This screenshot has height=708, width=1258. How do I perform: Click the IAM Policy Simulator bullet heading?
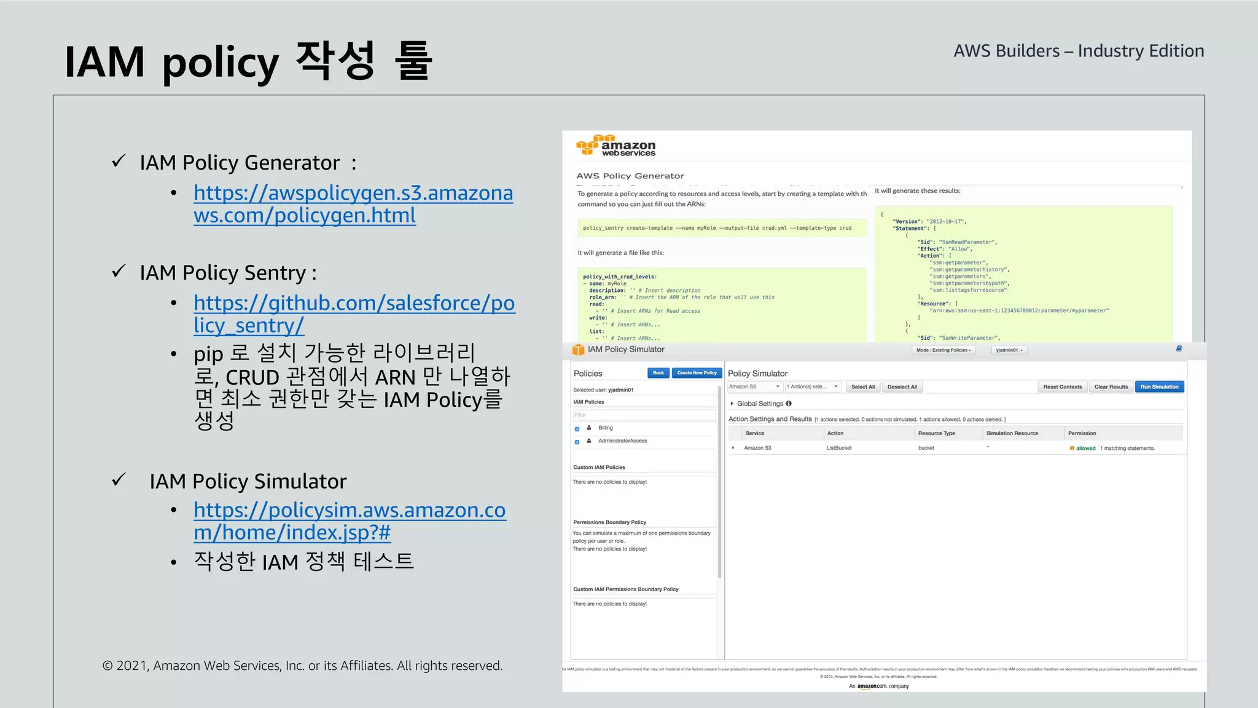tap(248, 481)
